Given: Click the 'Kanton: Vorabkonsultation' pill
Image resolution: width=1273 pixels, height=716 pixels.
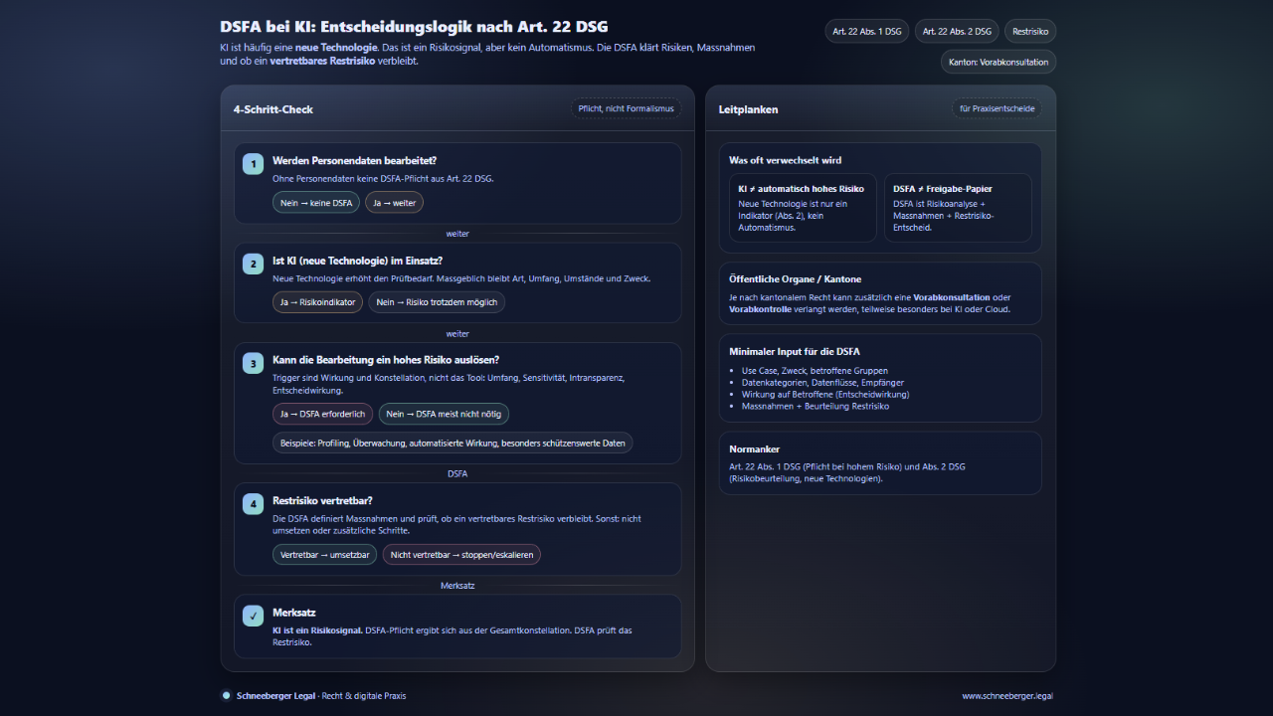Looking at the screenshot, I should tap(998, 62).
